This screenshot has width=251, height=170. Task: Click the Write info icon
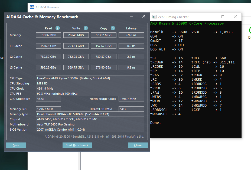(86, 28)
